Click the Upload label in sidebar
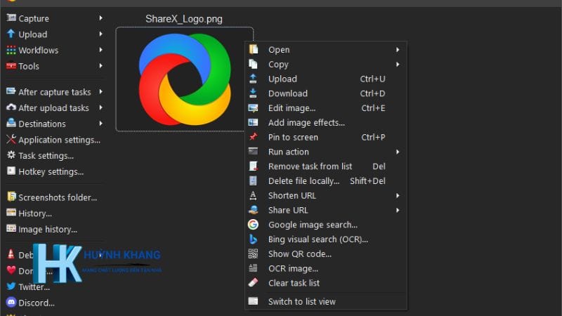Viewport: 562px width, 316px height. [x=32, y=34]
